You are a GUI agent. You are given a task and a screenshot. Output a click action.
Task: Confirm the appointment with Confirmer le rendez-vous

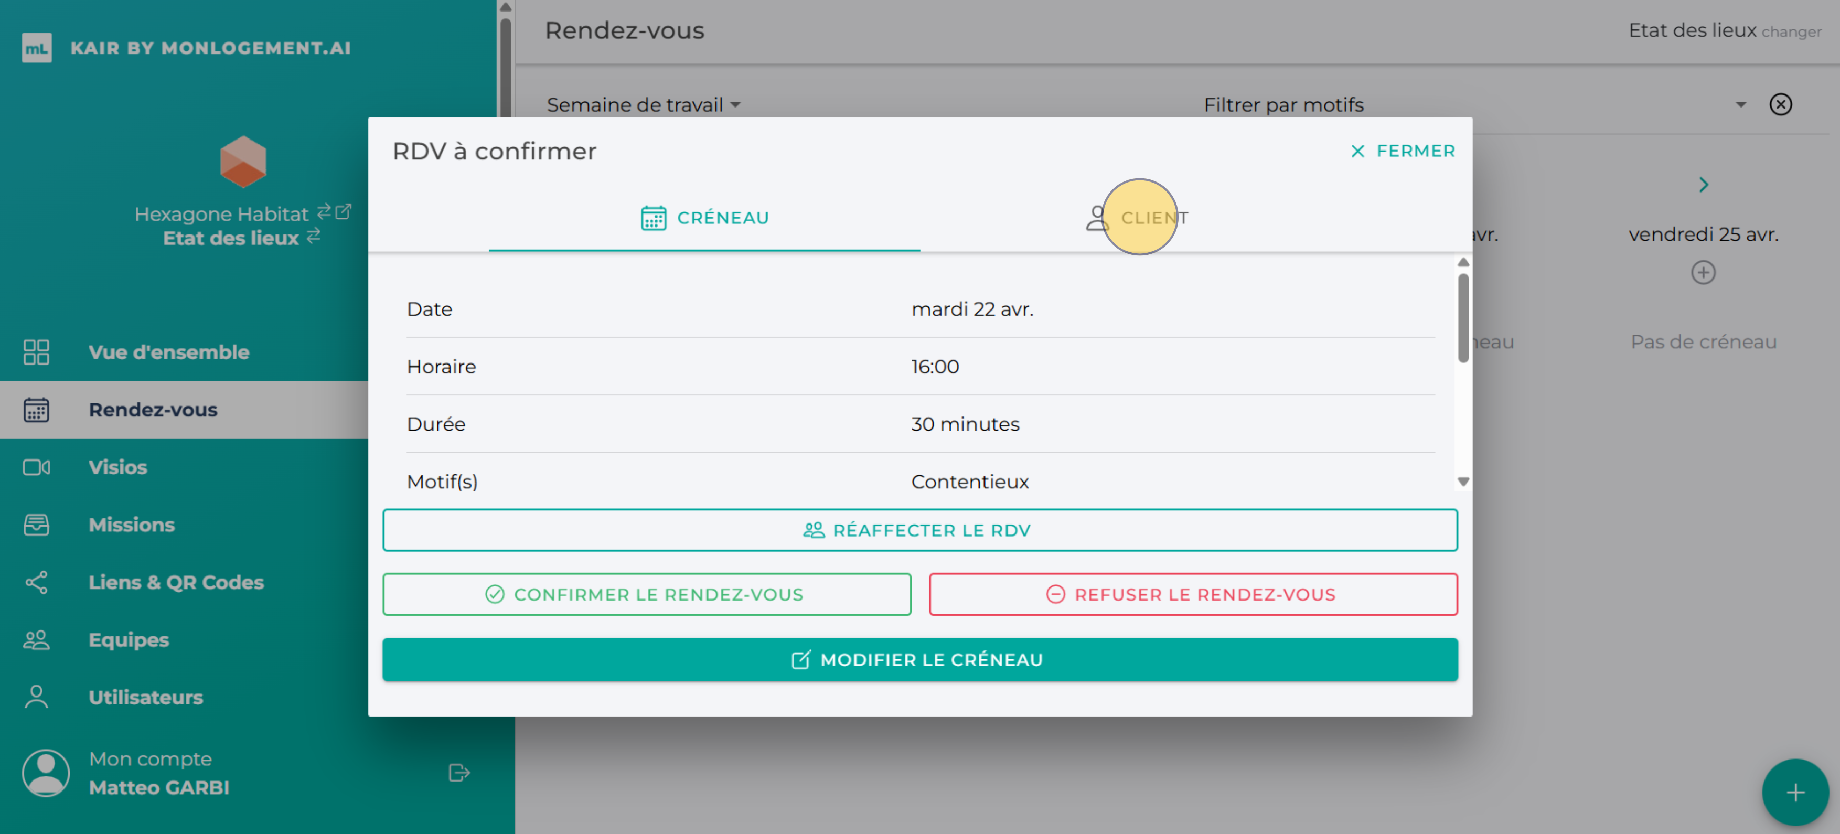click(x=646, y=594)
